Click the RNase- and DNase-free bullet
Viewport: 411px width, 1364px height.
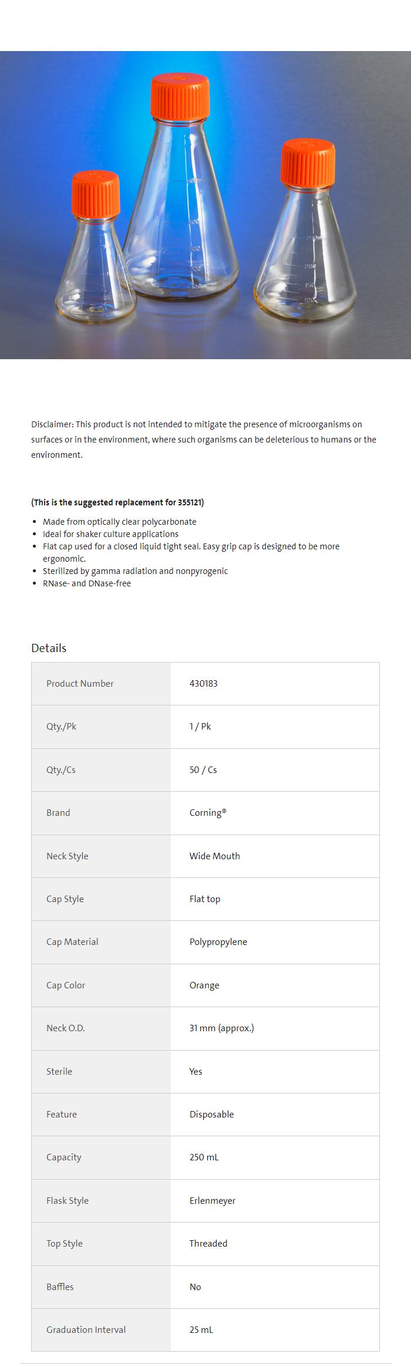coord(87,583)
